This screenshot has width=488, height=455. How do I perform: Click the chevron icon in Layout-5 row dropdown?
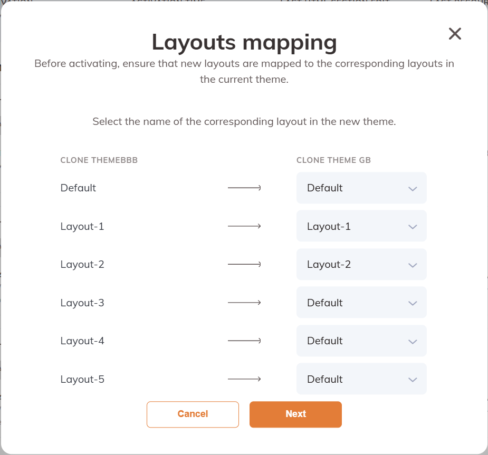click(x=413, y=380)
